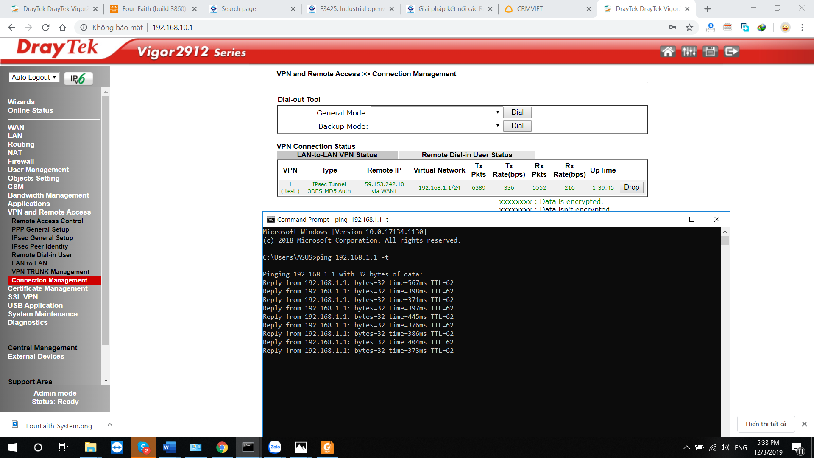Open the General Mode dropdown
Viewport: 814px width, 458px height.
coord(437,112)
